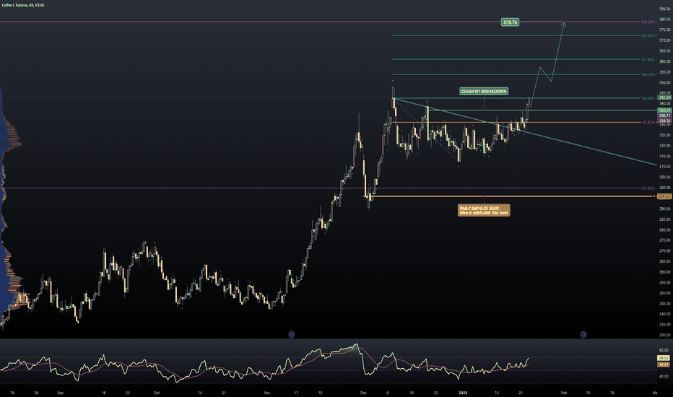The image size is (673, 397).
Task: Click the 230.00 price axis label
Action: pyautogui.click(x=664, y=335)
